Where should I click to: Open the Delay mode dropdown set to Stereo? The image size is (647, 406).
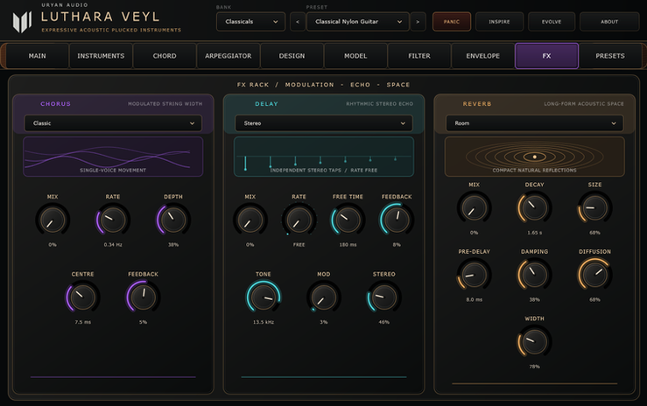pos(324,123)
